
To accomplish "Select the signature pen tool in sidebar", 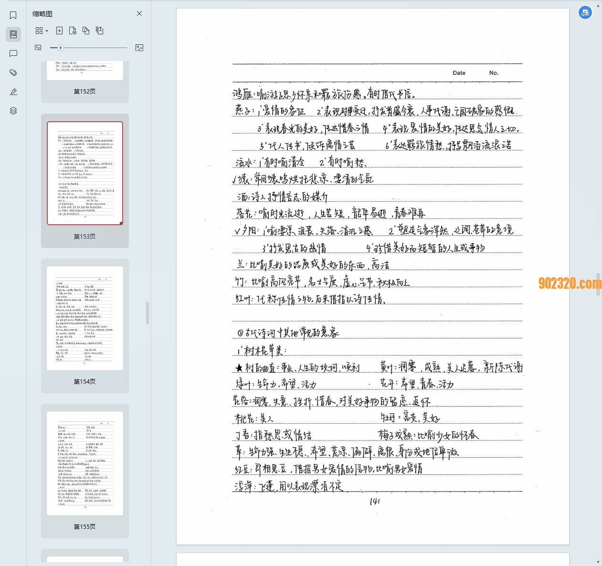I will 13,92.
